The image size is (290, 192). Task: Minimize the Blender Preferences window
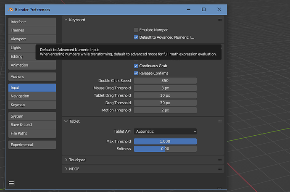pos(189,9)
